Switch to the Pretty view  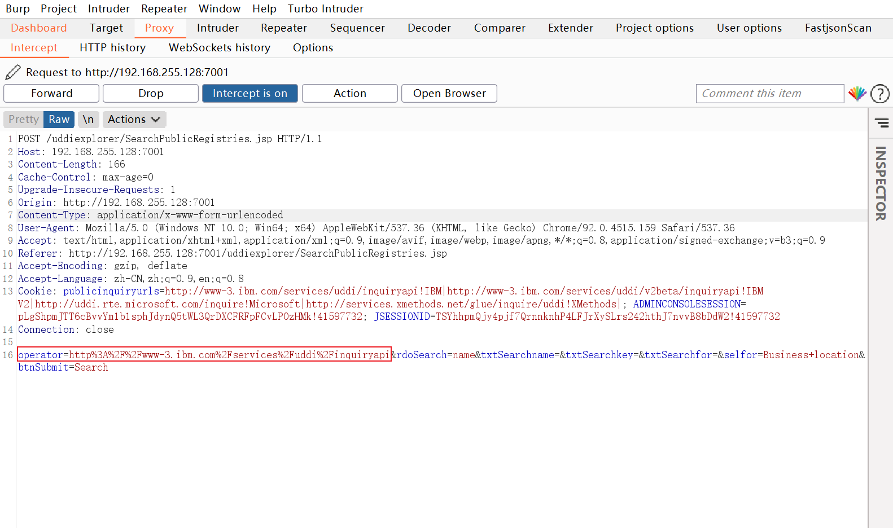(x=24, y=120)
